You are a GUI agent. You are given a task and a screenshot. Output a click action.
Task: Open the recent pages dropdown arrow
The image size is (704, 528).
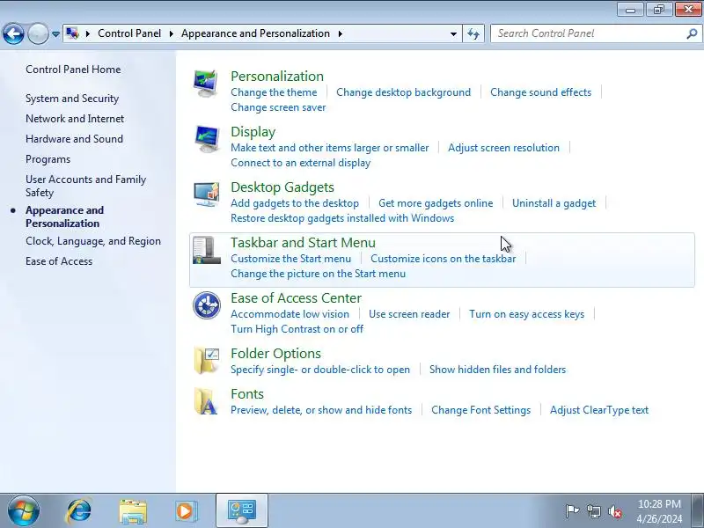click(x=55, y=33)
